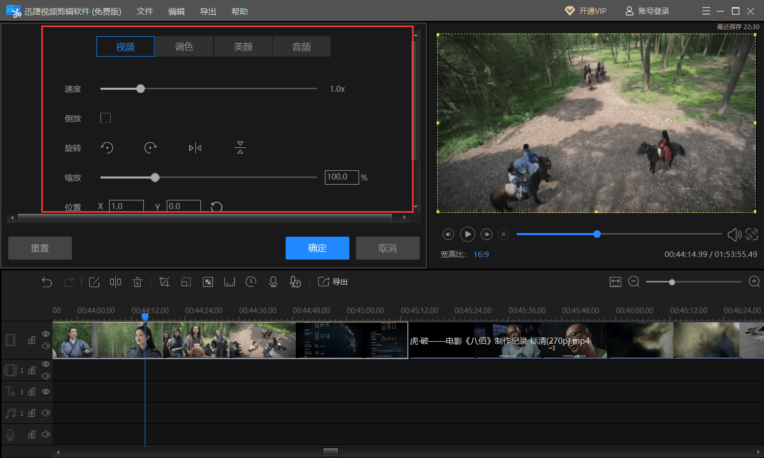Open the 导出 menu in menu bar
This screenshot has height=458, width=764.
(x=208, y=11)
